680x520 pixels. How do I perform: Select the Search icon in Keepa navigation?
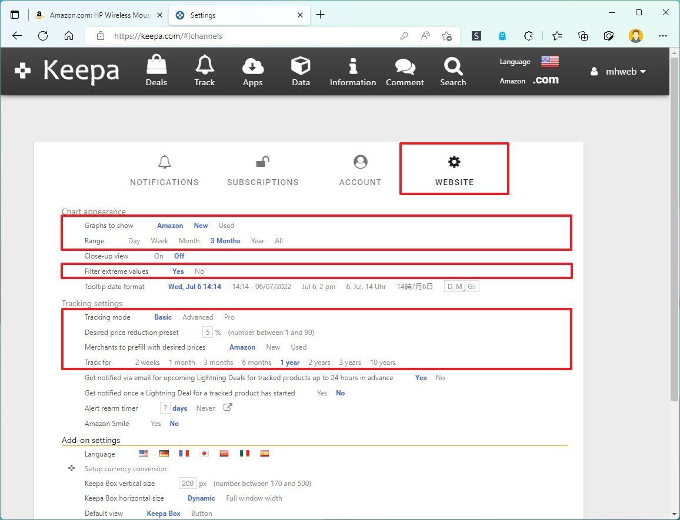(452, 71)
